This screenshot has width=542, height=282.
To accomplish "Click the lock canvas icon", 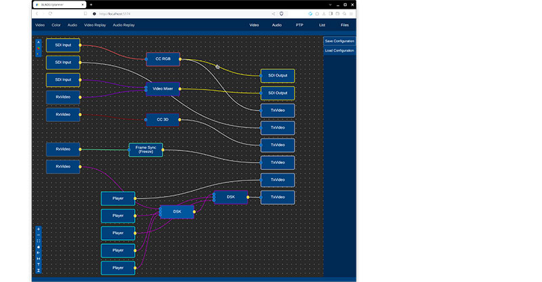I will coord(39,247).
